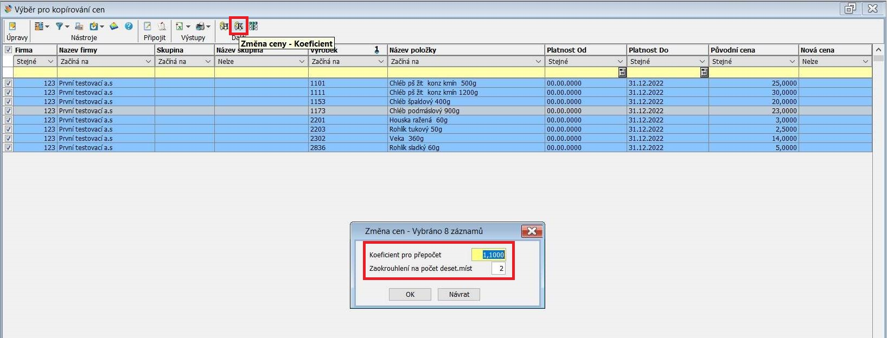Sort by Platnost Do column header
Image resolution: width=887 pixels, height=338 pixels.
click(667, 50)
